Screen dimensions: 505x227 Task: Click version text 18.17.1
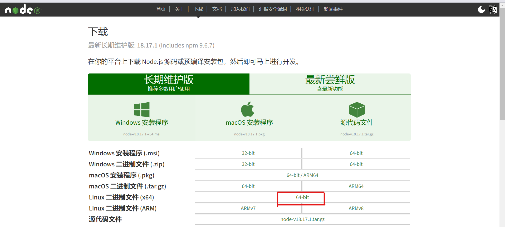click(147, 45)
